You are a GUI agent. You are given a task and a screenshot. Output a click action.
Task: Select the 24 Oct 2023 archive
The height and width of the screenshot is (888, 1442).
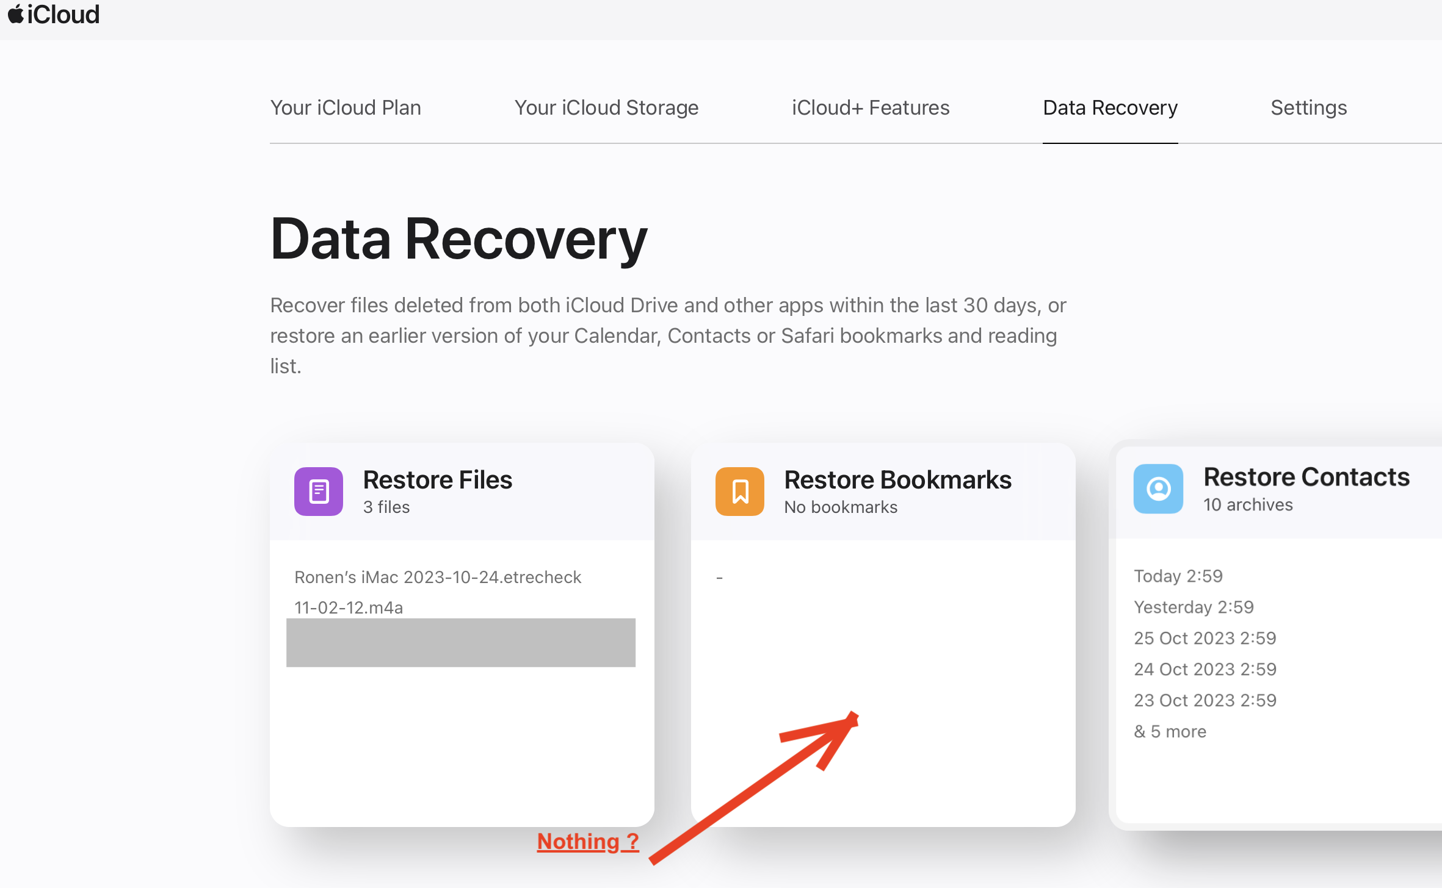click(x=1205, y=669)
